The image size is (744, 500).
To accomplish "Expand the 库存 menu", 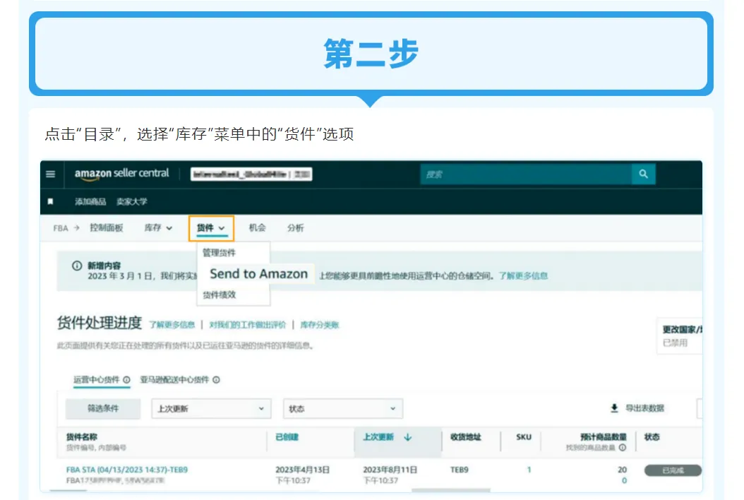I will 158,228.
